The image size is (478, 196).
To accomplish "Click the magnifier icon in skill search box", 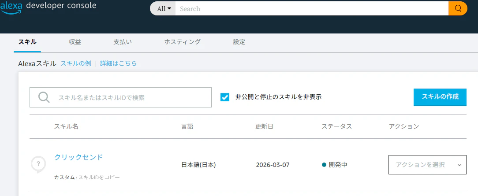I will 44,97.
